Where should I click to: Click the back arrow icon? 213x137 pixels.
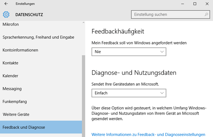(x=6, y=4)
